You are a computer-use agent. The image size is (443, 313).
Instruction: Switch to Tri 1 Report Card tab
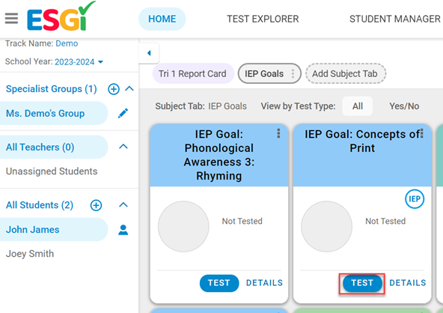click(193, 73)
